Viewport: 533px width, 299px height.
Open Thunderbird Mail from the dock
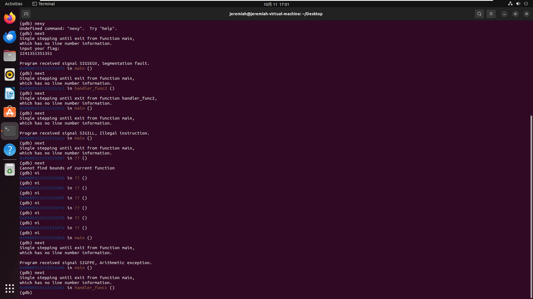pyautogui.click(x=10, y=37)
